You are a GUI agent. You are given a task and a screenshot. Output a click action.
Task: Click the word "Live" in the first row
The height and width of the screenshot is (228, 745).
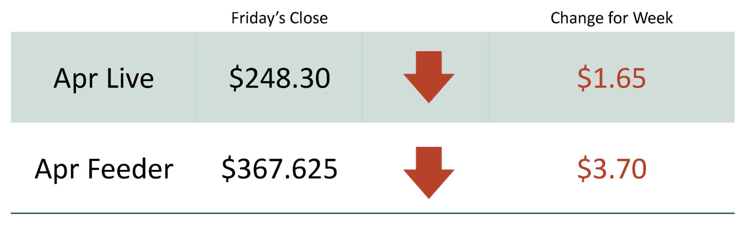130,79
